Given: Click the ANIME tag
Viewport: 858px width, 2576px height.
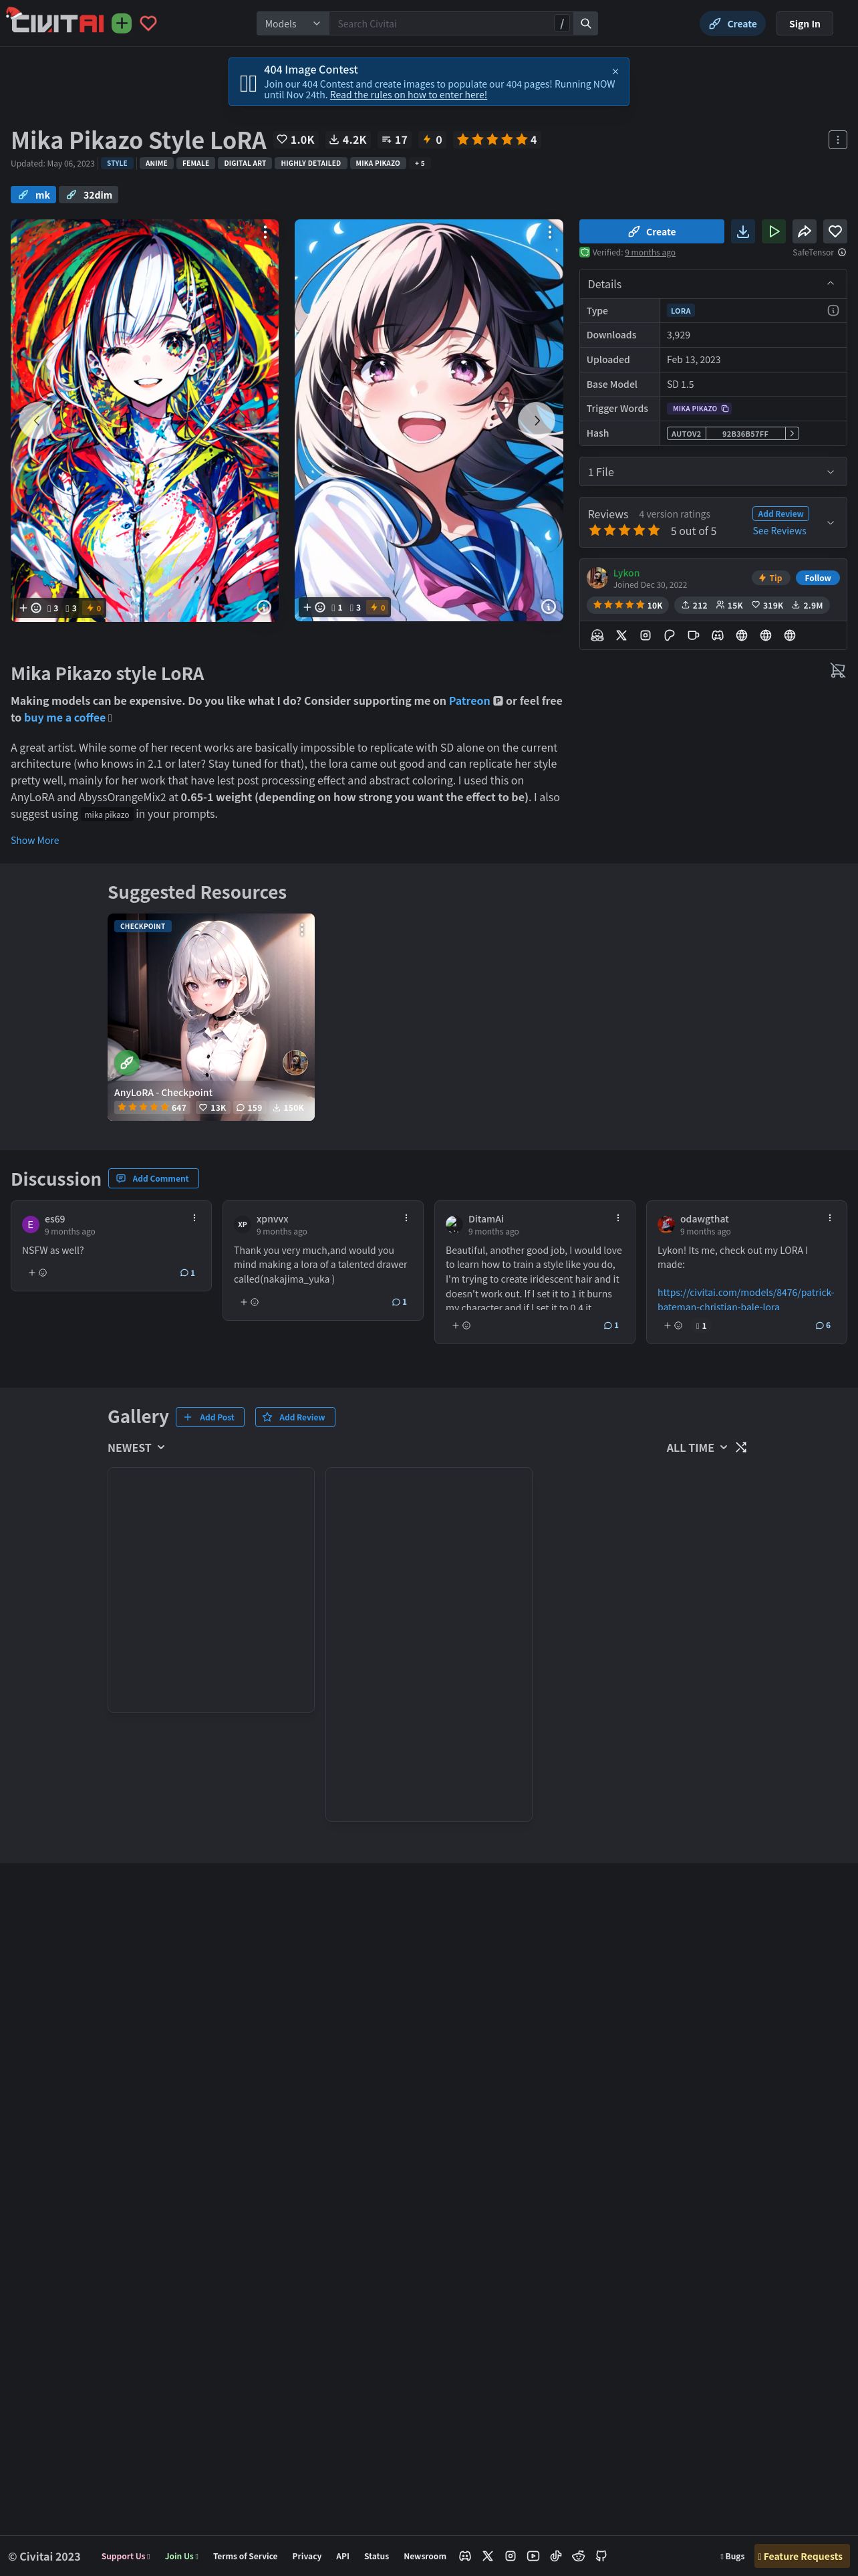Looking at the screenshot, I should (157, 163).
